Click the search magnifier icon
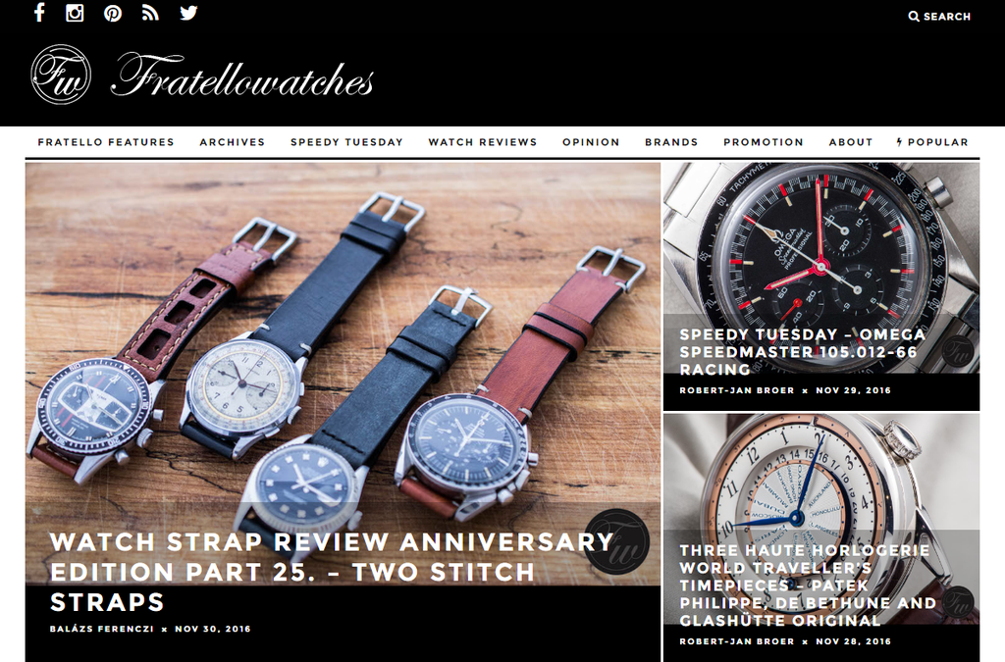Screen dimensions: 1005x662 (x=914, y=17)
